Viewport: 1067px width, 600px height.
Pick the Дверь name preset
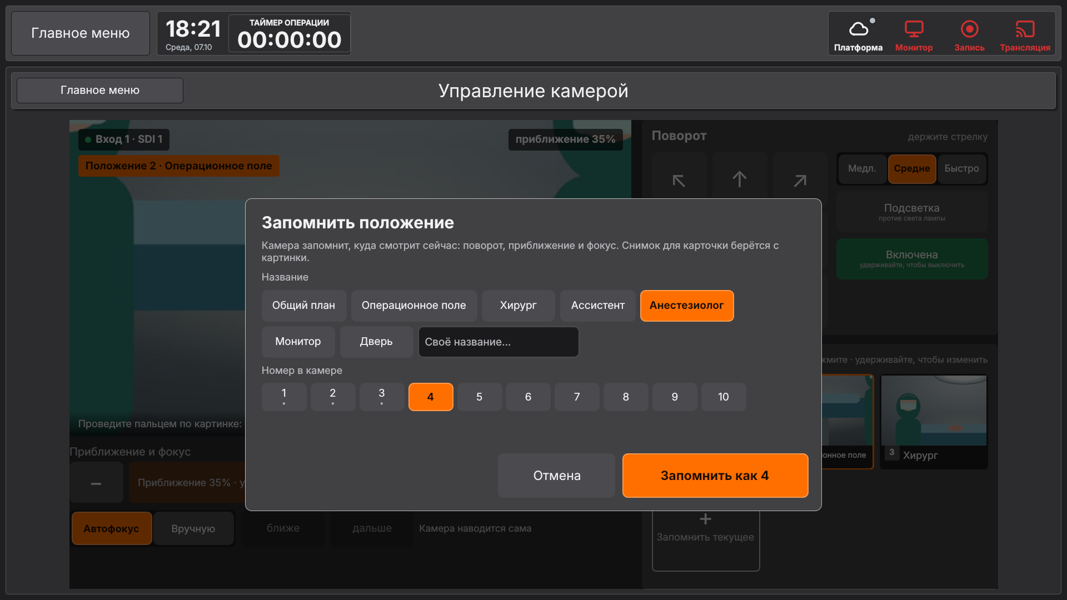(376, 342)
